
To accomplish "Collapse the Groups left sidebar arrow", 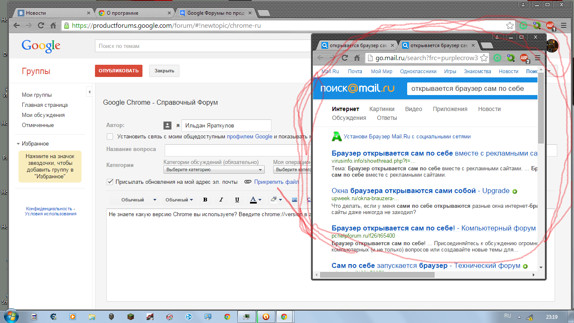I will (90, 91).
